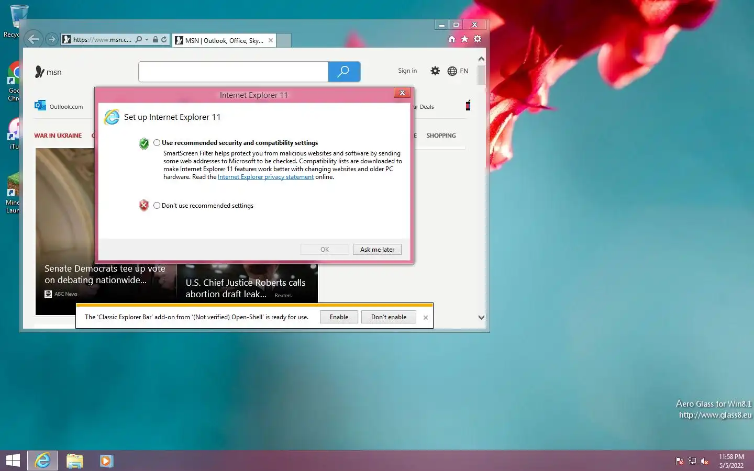Screen dimensions: 754x471
Task: Select Don't use recommended settings radio
Action: pyautogui.click(x=157, y=205)
